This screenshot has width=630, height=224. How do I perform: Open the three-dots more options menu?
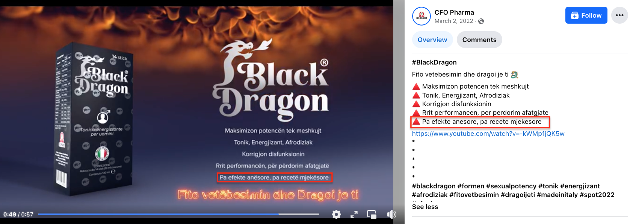(x=619, y=15)
